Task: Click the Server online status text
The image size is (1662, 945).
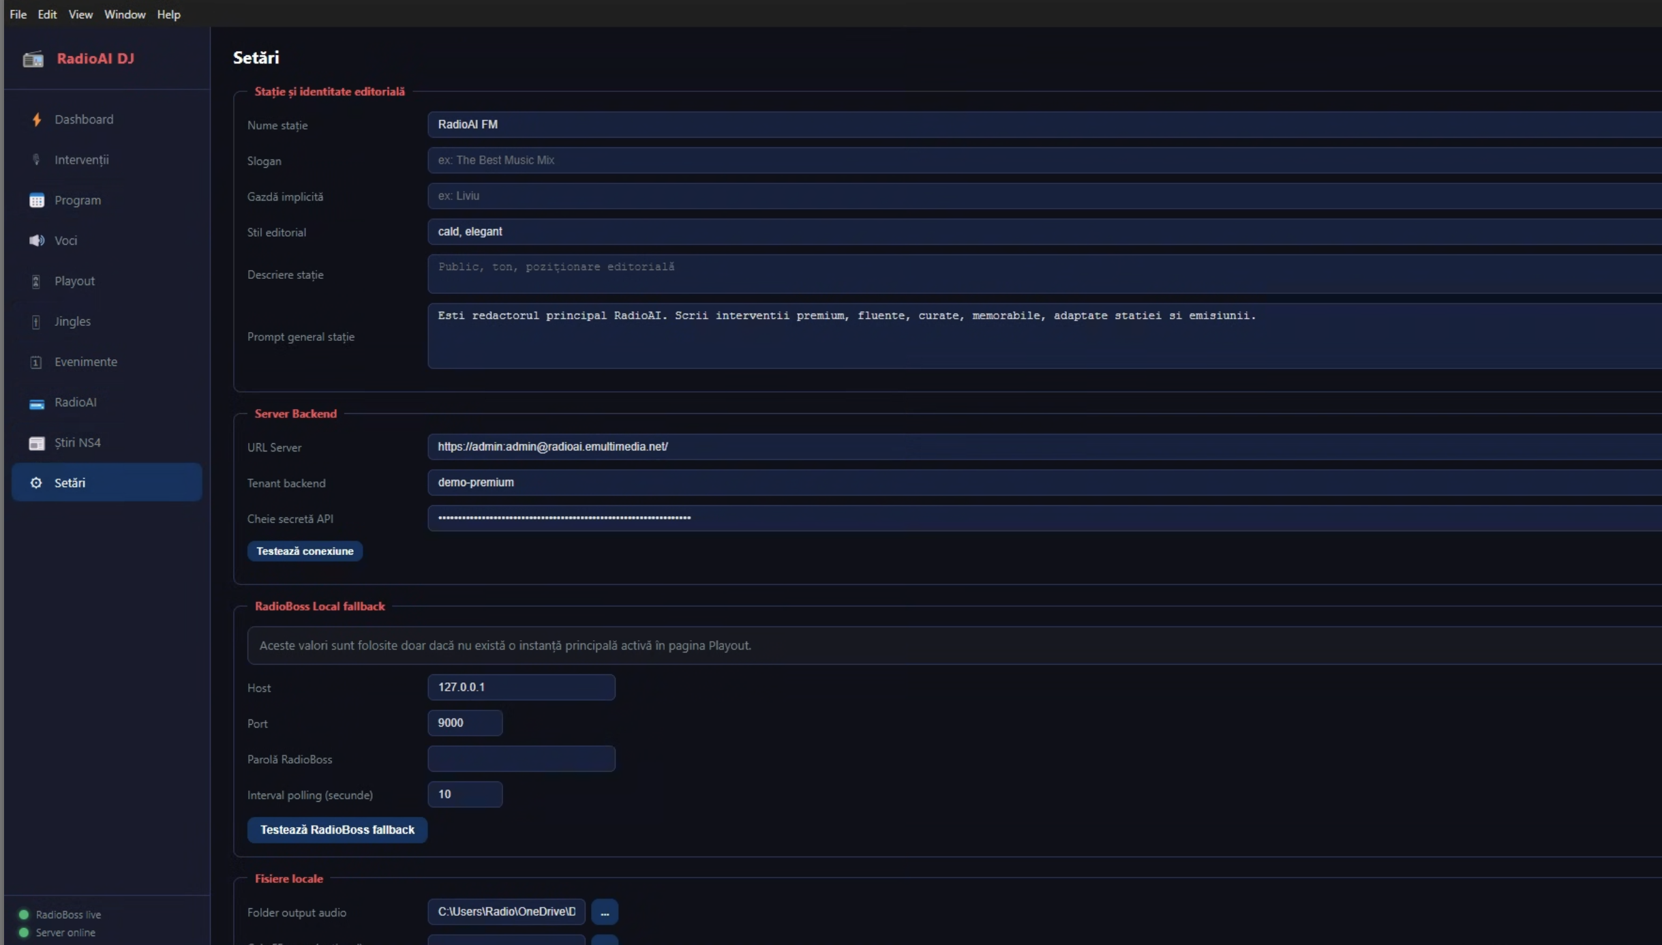Action: [65, 933]
